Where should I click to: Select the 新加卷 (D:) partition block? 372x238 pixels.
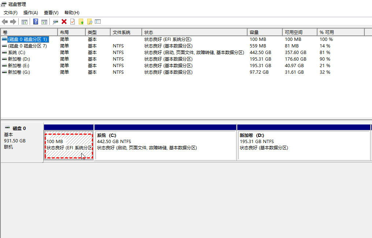click(304, 145)
